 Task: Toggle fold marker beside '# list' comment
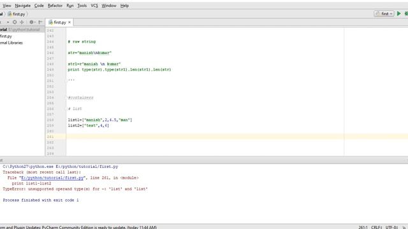pyautogui.click(x=66, y=109)
